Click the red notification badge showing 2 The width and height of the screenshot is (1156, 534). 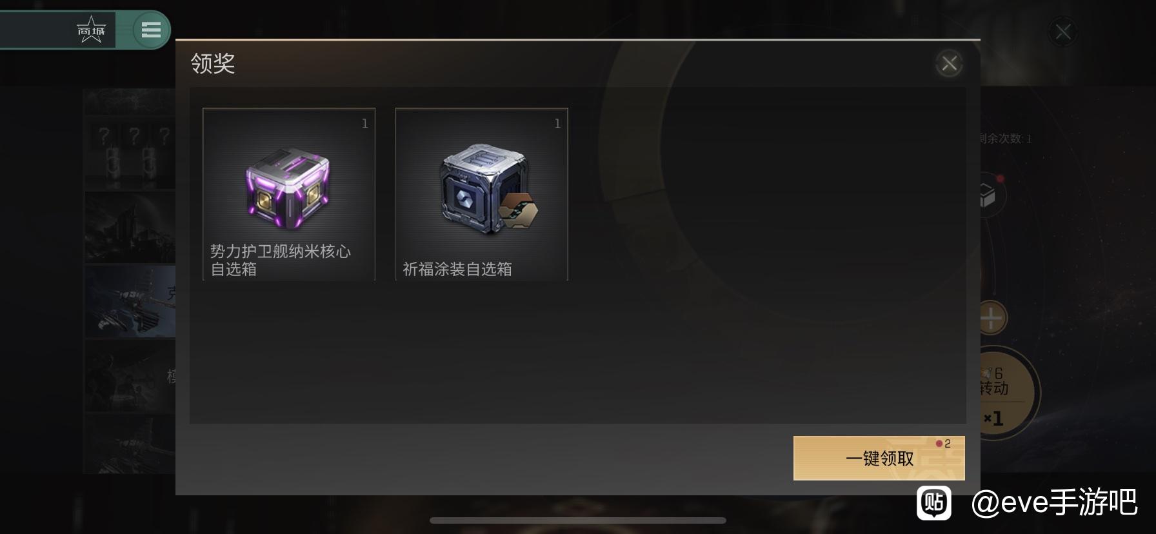[x=943, y=444]
